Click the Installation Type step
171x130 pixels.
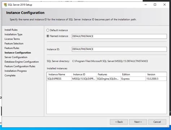point(13,34)
